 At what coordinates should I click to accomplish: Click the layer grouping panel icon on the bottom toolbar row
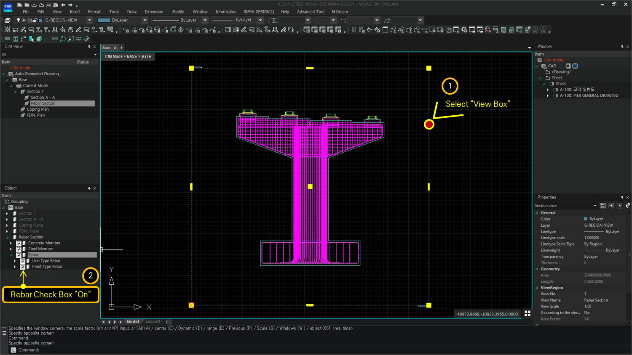point(39,38)
